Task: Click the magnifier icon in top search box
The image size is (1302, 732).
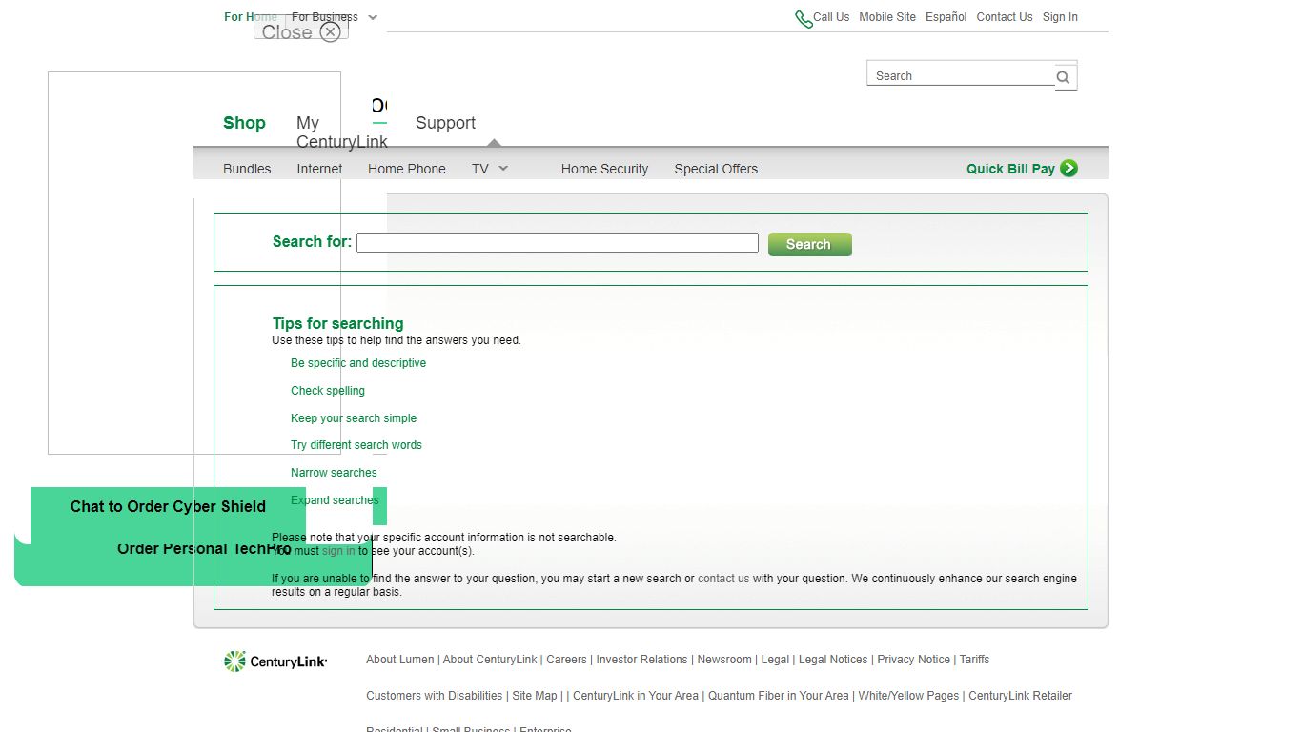Action: click(x=1063, y=77)
